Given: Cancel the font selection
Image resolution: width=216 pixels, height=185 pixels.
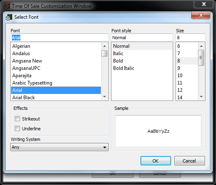Looking at the screenshot, I should tap(189, 161).
